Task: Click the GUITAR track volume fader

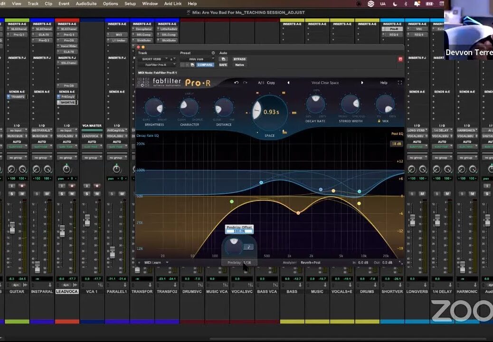Action: (x=12, y=227)
